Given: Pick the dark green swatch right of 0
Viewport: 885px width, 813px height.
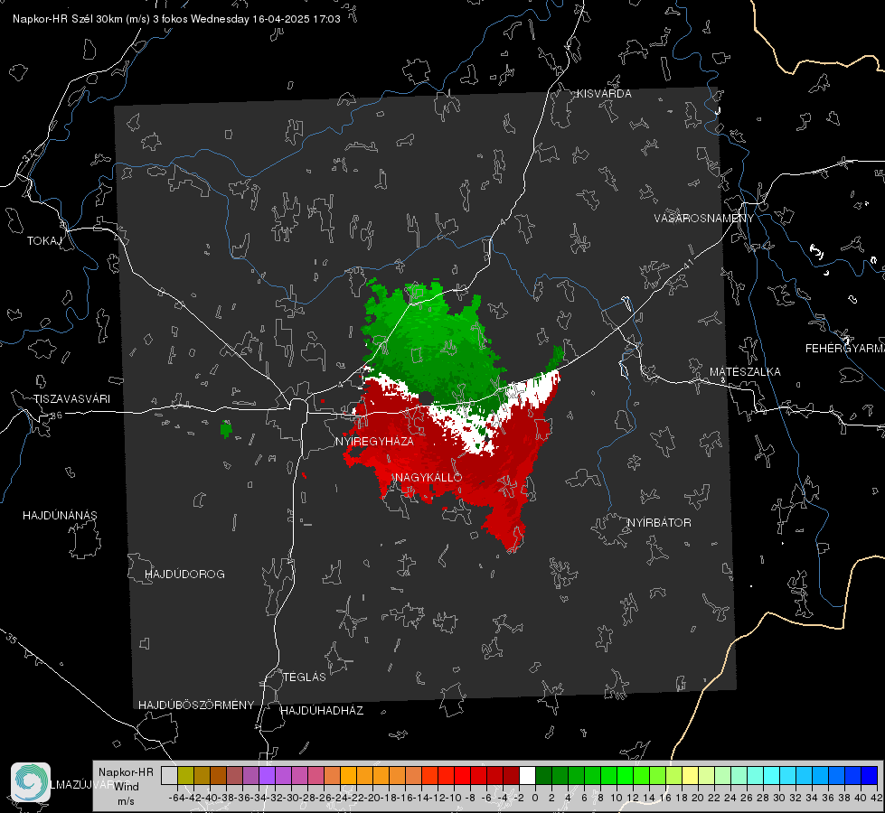Looking at the screenshot, I should tap(543, 776).
